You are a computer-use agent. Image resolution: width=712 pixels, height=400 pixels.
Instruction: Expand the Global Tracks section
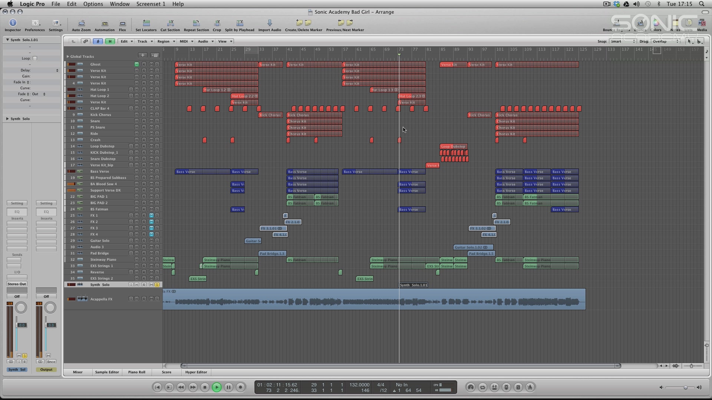click(x=68, y=57)
